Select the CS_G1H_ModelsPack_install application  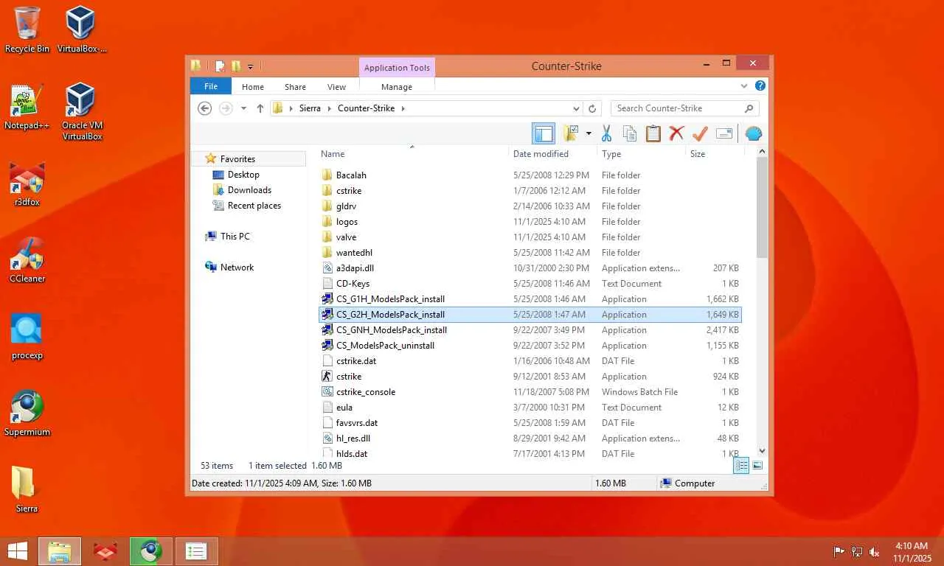pyautogui.click(x=530, y=299)
